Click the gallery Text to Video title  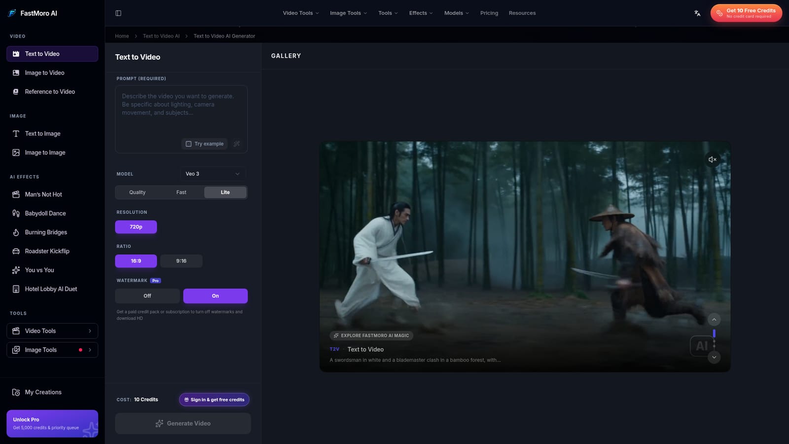pos(365,349)
